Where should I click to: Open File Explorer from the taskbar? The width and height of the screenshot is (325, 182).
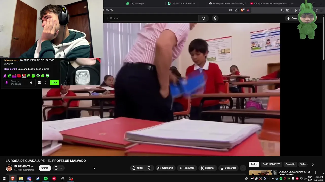tap(21, 179)
